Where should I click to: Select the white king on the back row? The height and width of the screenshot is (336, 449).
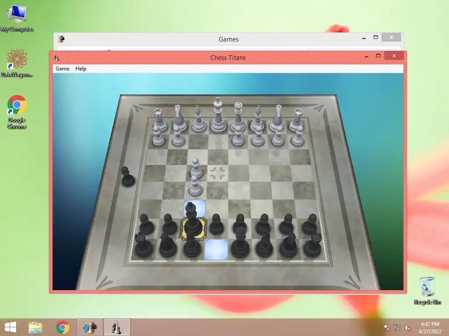(218, 115)
